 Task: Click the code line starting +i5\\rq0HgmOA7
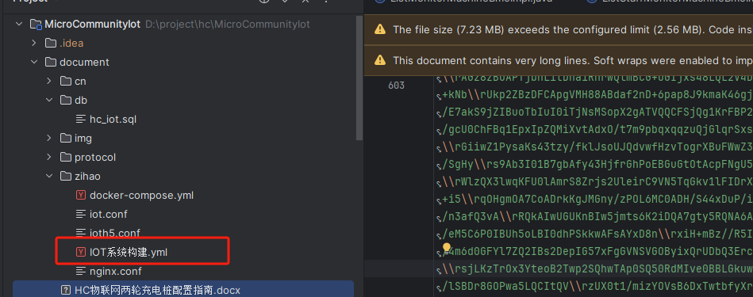point(597,200)
